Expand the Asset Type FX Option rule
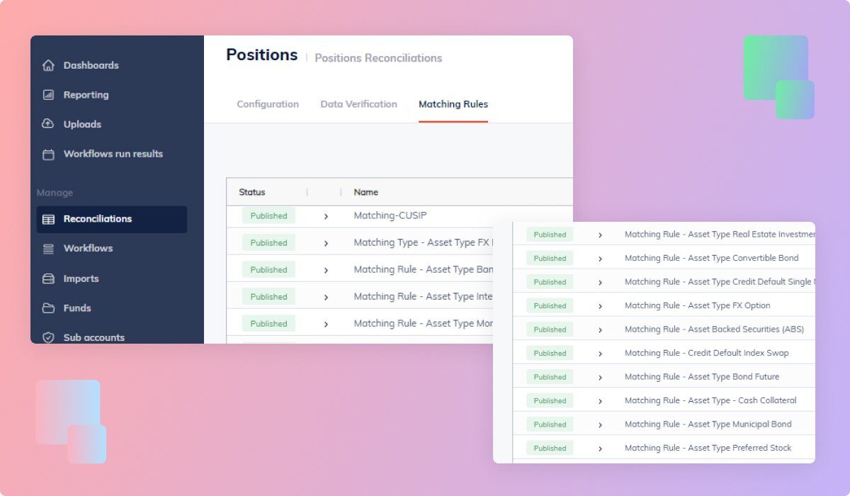 pyautogui.click(x=599, y=305)
